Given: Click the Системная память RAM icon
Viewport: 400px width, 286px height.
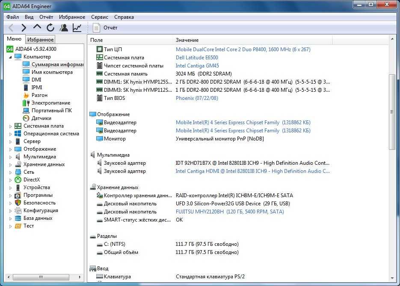Looking at the screenshot, I should [100, 73].
